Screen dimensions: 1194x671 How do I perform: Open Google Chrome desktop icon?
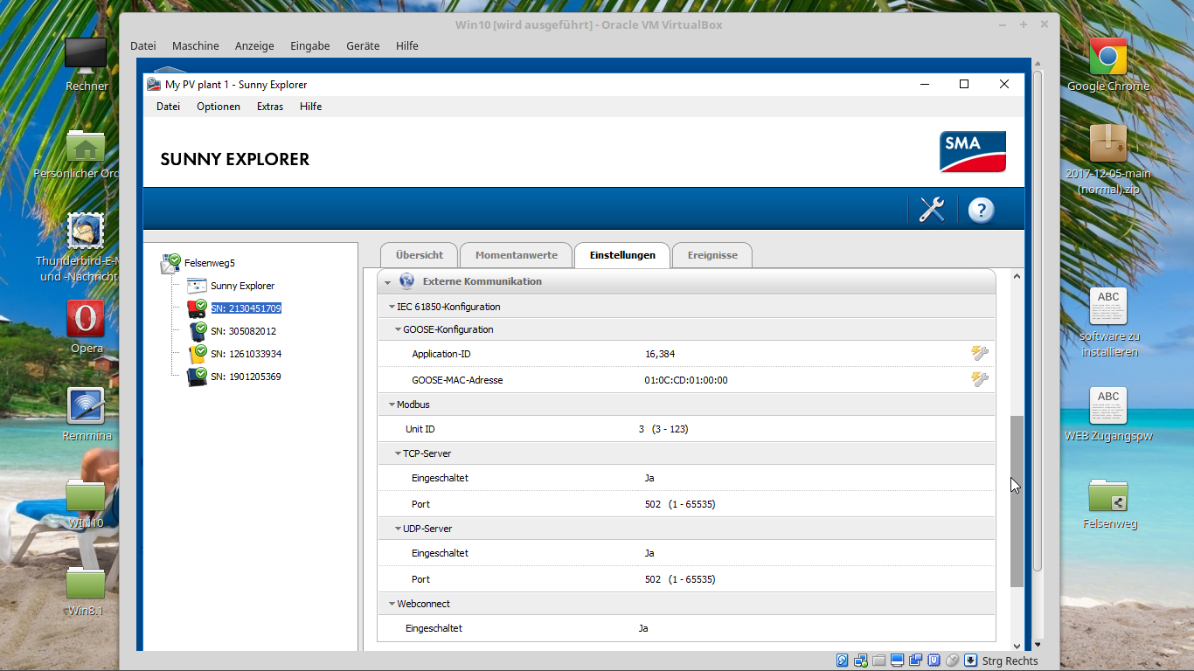(1108, 57)
